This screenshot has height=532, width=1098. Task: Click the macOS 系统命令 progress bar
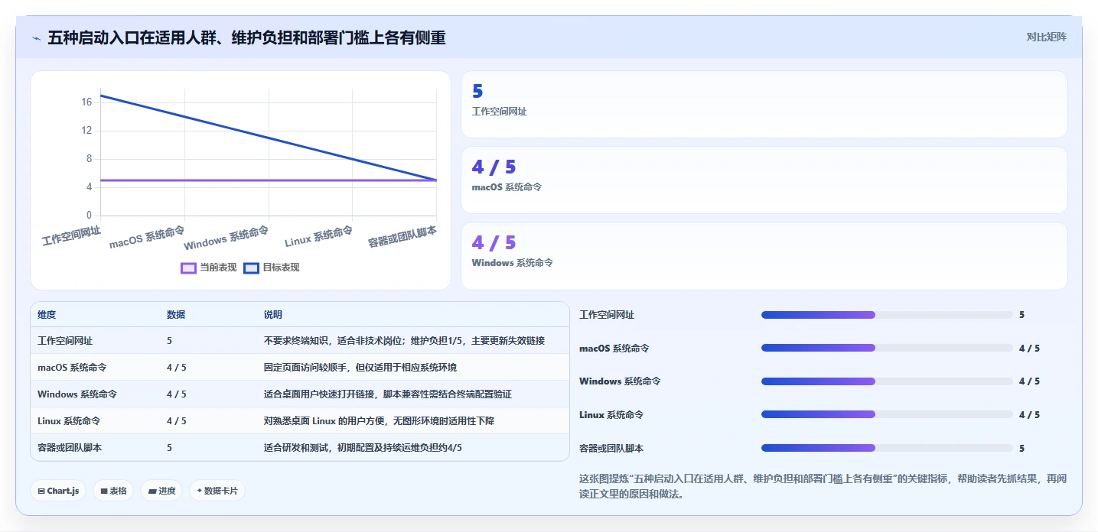[887, 348]
